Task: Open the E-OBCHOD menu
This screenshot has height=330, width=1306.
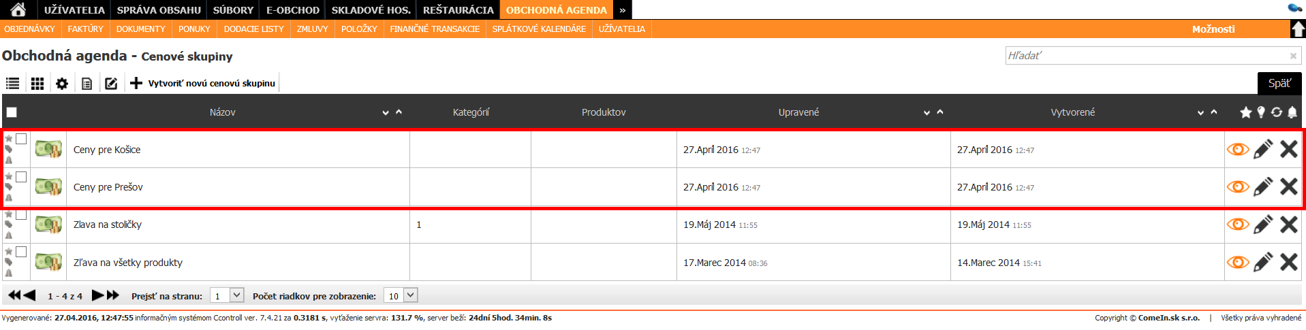Action: pos(292,10)
